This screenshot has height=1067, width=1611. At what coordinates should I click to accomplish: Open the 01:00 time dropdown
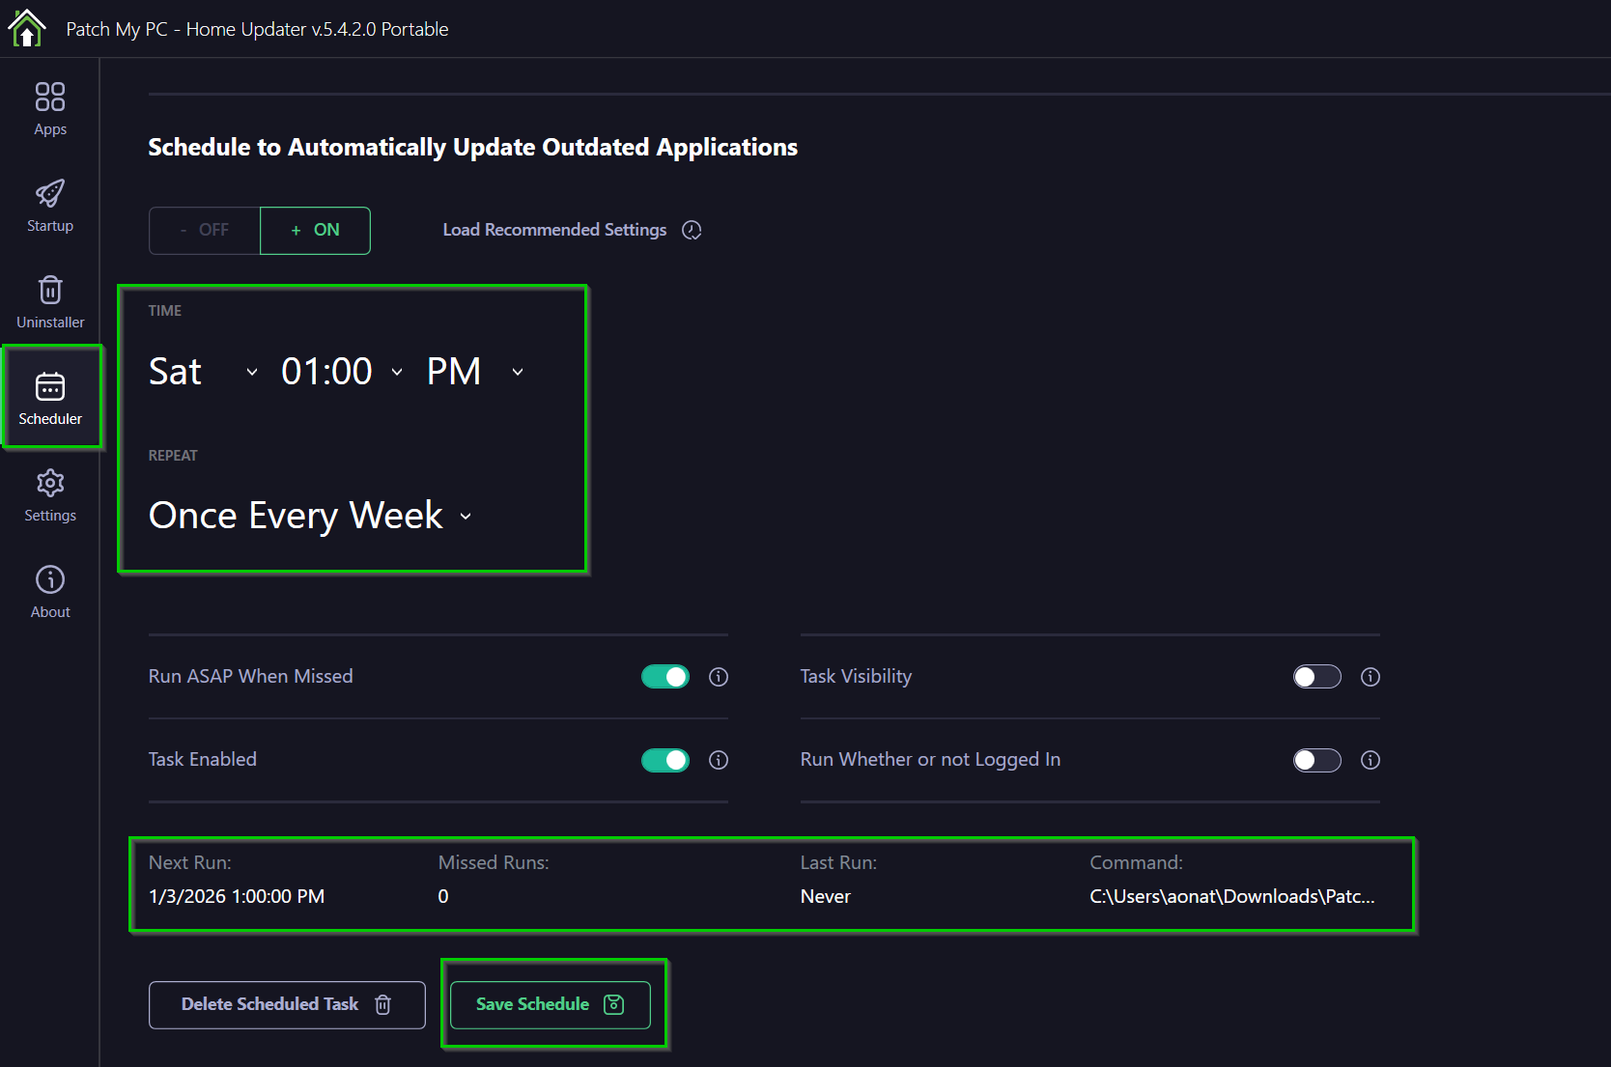tap(342, 372)
